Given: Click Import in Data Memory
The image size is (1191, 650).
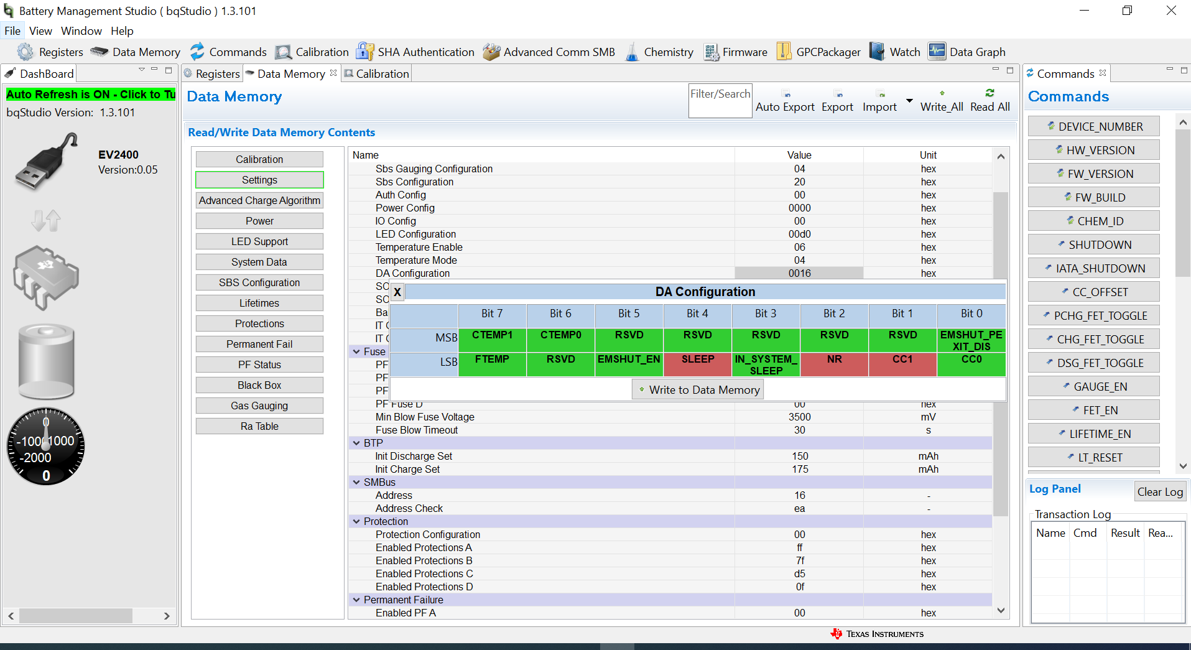Looking at the screenshot, I should pos(879,101).
